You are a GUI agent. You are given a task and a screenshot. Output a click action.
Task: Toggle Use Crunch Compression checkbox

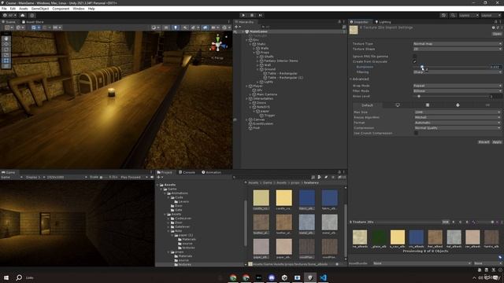click(416, 133)
